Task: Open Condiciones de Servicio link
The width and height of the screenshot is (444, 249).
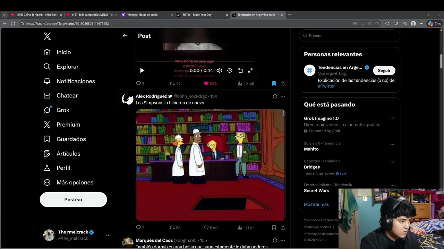Action: (x=321, y=220)
